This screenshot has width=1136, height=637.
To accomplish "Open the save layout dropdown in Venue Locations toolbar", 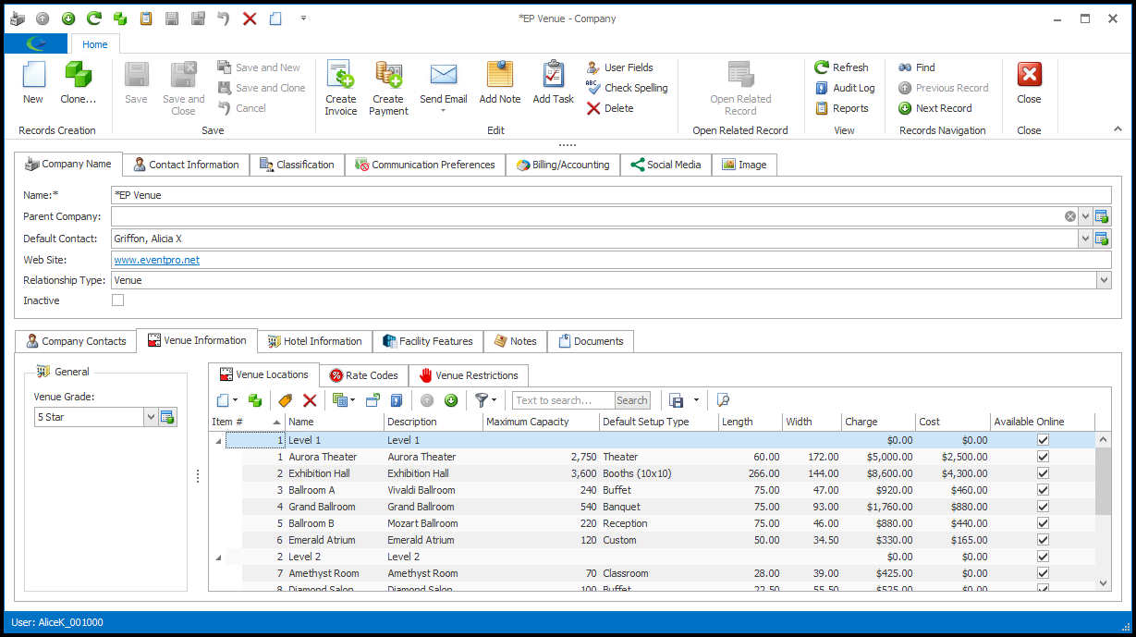I will (x=696, y=400).
